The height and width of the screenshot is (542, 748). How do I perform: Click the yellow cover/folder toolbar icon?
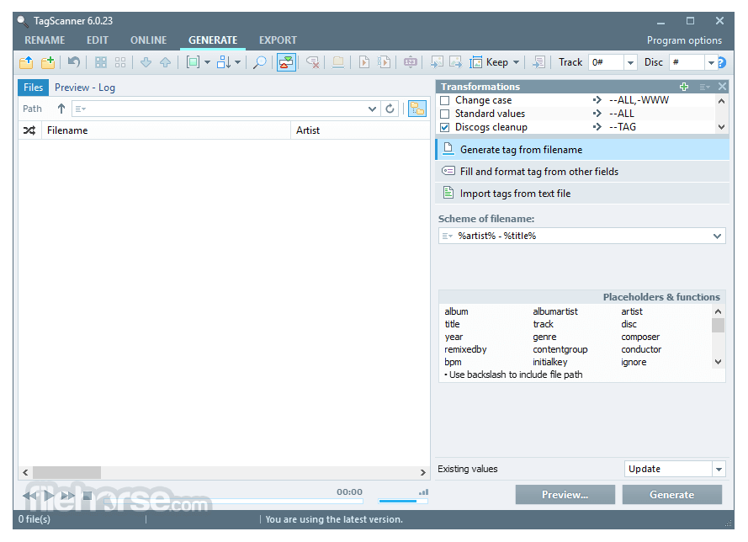(338, 62)
